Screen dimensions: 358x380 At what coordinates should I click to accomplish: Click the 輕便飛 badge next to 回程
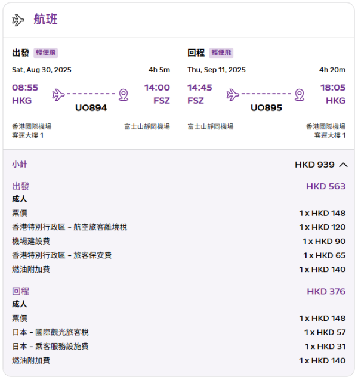point(221,53)
